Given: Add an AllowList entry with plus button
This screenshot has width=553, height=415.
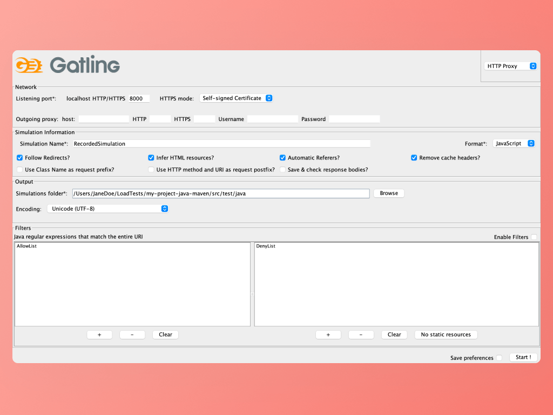Looking at the screenshot, I should (x=99, y=334).
